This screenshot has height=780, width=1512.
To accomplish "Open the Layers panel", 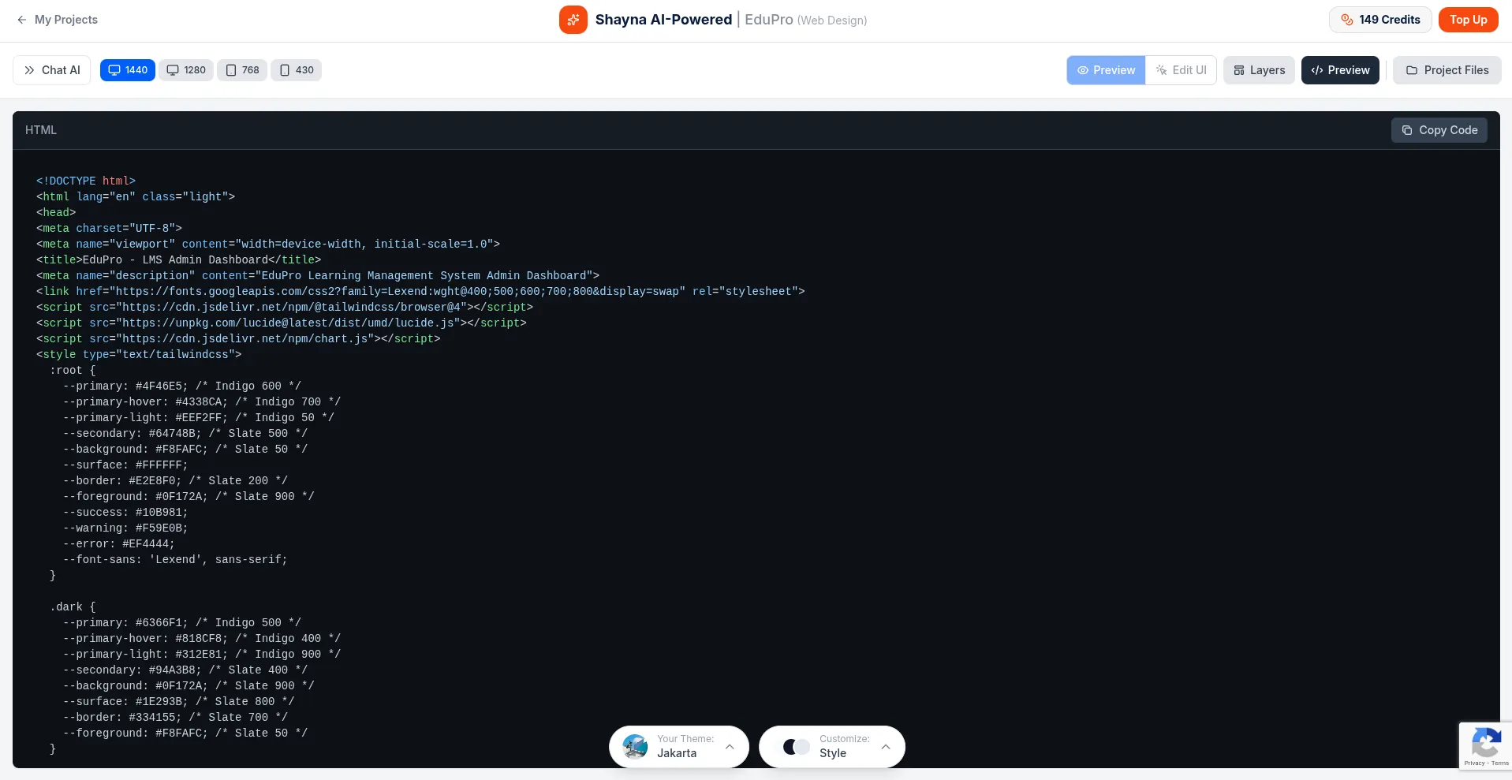I will coord(1259,70).
